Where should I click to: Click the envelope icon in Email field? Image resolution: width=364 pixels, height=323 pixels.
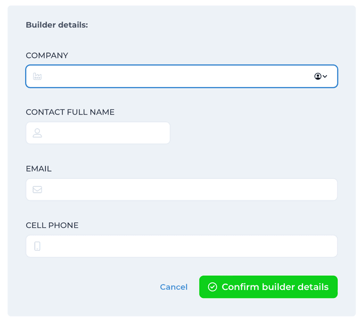[38, 190]
